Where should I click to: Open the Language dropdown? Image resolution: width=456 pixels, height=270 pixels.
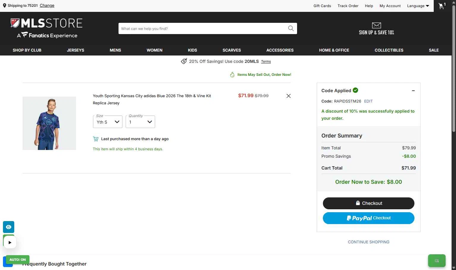418,6
